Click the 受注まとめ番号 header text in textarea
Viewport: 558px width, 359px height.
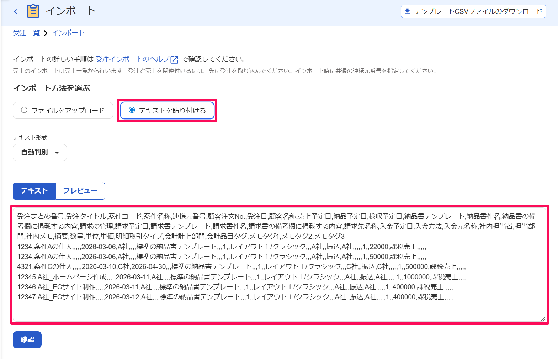[x=41, y=216]
